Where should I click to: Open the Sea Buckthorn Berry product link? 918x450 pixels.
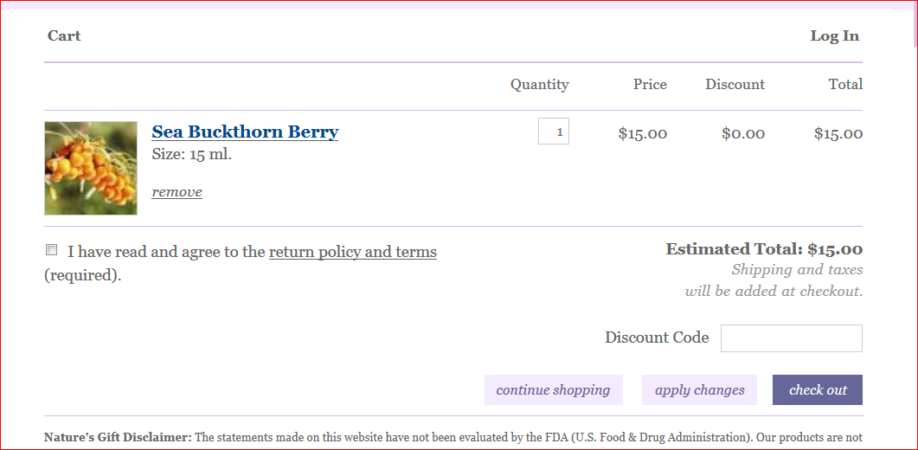coord(245,132)
